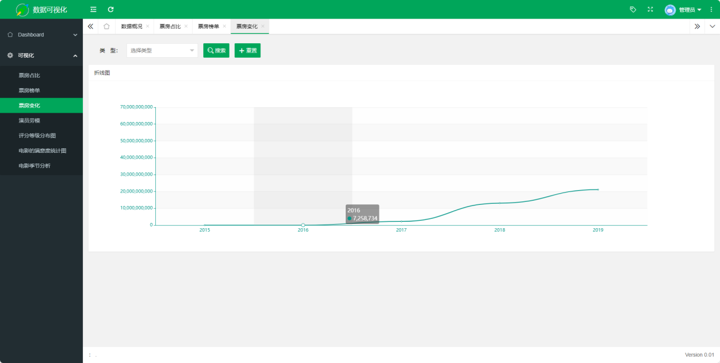This screenshot has width=720, height=363.
Task: Click the Version 0.01 footer text
Action: 700,355
